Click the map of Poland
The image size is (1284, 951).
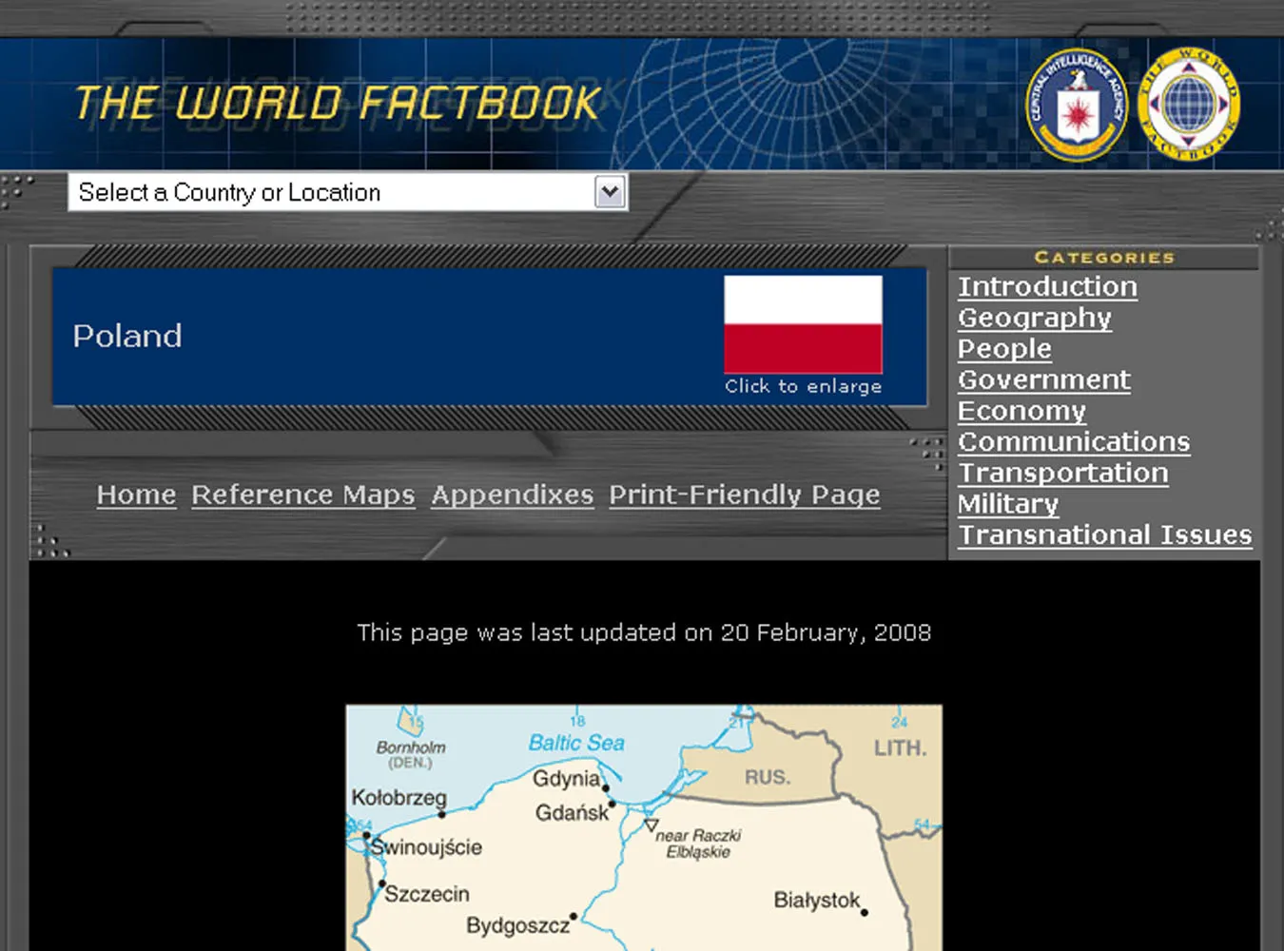(643, 827)
